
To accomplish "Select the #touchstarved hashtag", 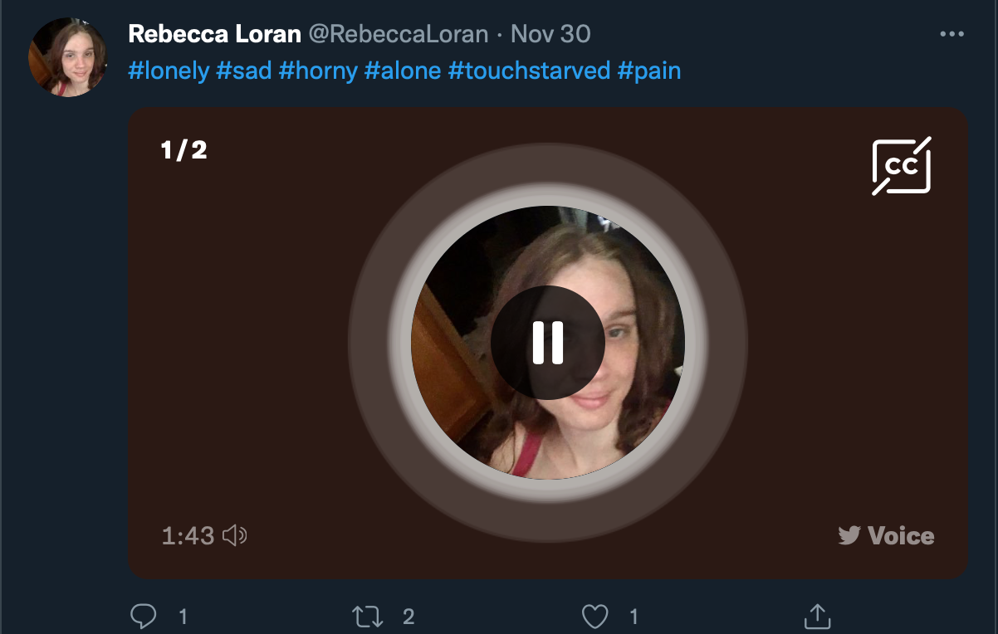I will pos(530,71).
